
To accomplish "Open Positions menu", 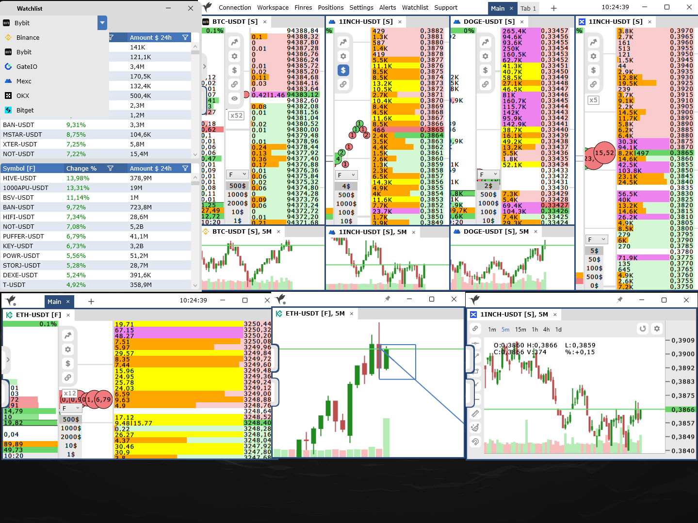I will click(331, 7).
